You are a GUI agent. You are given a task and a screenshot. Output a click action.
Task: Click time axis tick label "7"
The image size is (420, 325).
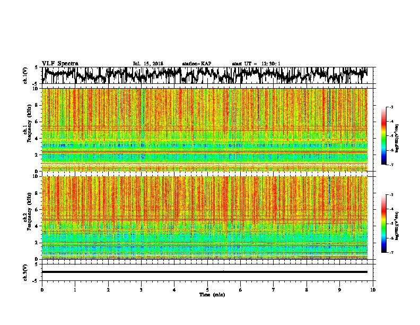click(274, 290)
